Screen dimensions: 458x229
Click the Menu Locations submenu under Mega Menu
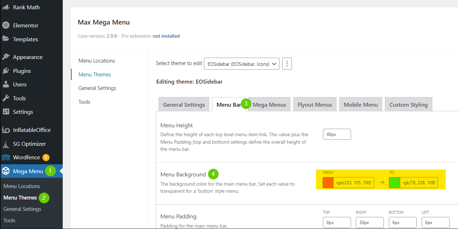[22, 186]
